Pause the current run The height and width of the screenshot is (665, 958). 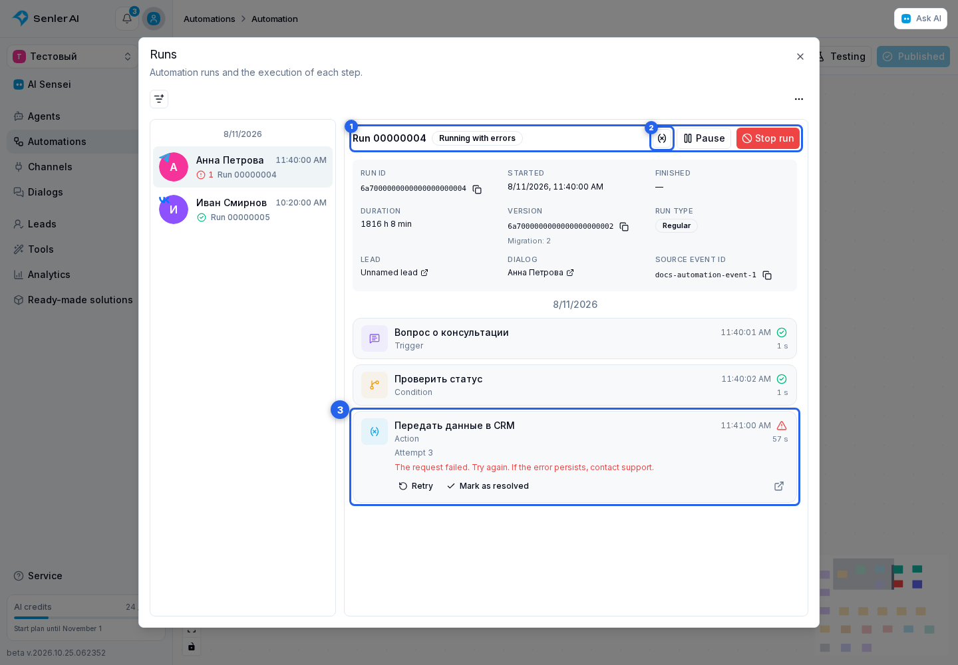click(704, 138)
